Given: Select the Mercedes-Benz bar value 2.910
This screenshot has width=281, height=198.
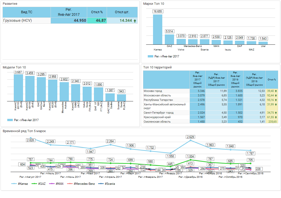Looking at the screenshot, I should pyautogui.click(x=193, y=36).
